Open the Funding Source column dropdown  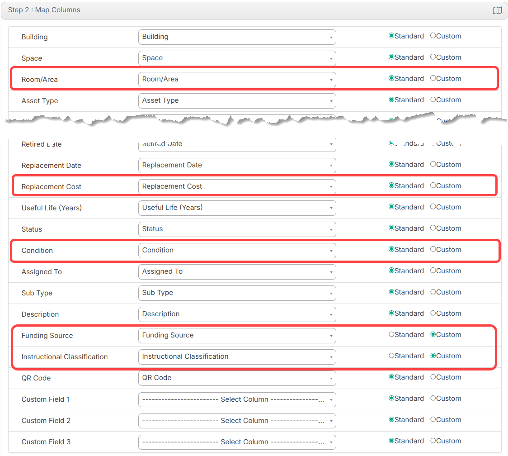click(x=237, y=335)
